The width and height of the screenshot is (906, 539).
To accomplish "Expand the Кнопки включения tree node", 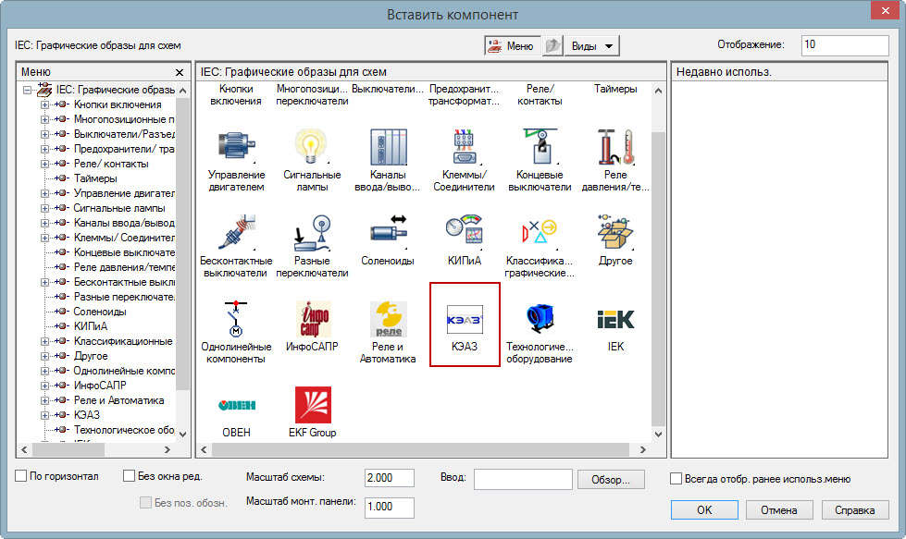I will [44, 104].
